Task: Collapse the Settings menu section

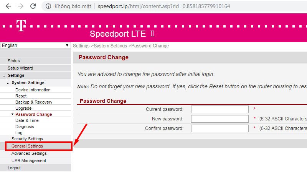Action: pyautogui.click(x=16, y=75)
